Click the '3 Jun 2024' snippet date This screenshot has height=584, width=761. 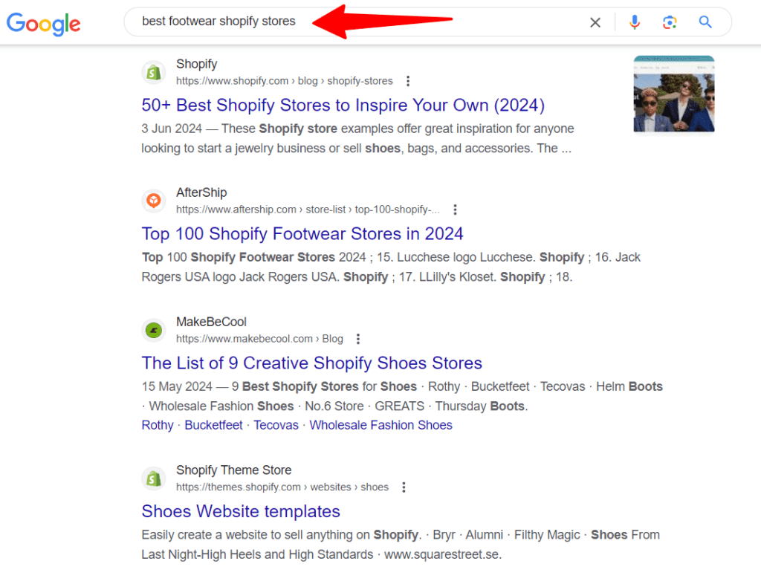(172, 129)
